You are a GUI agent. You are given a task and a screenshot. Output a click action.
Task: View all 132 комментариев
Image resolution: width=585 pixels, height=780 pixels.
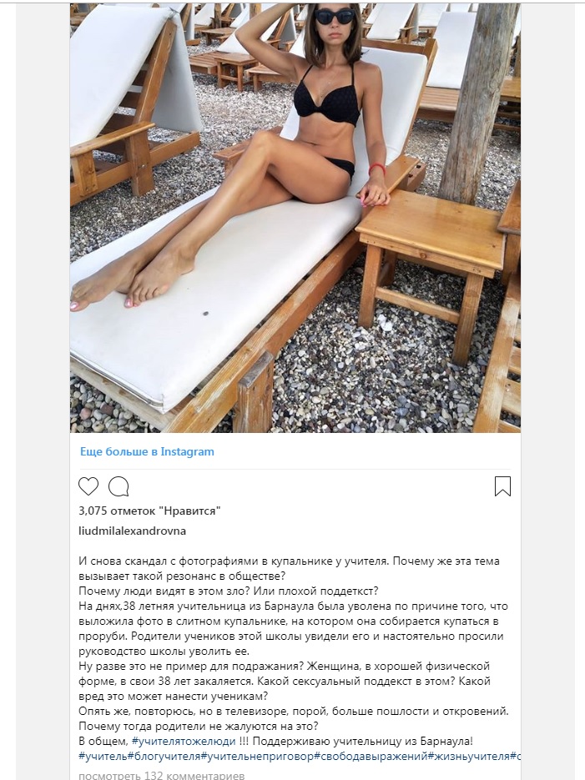[x=162, y=776]
